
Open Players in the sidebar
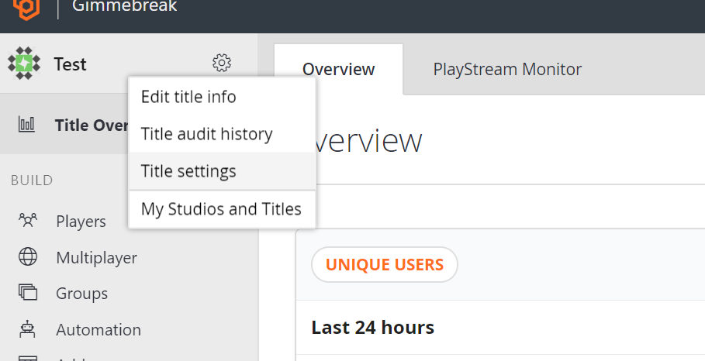(81, 222)
